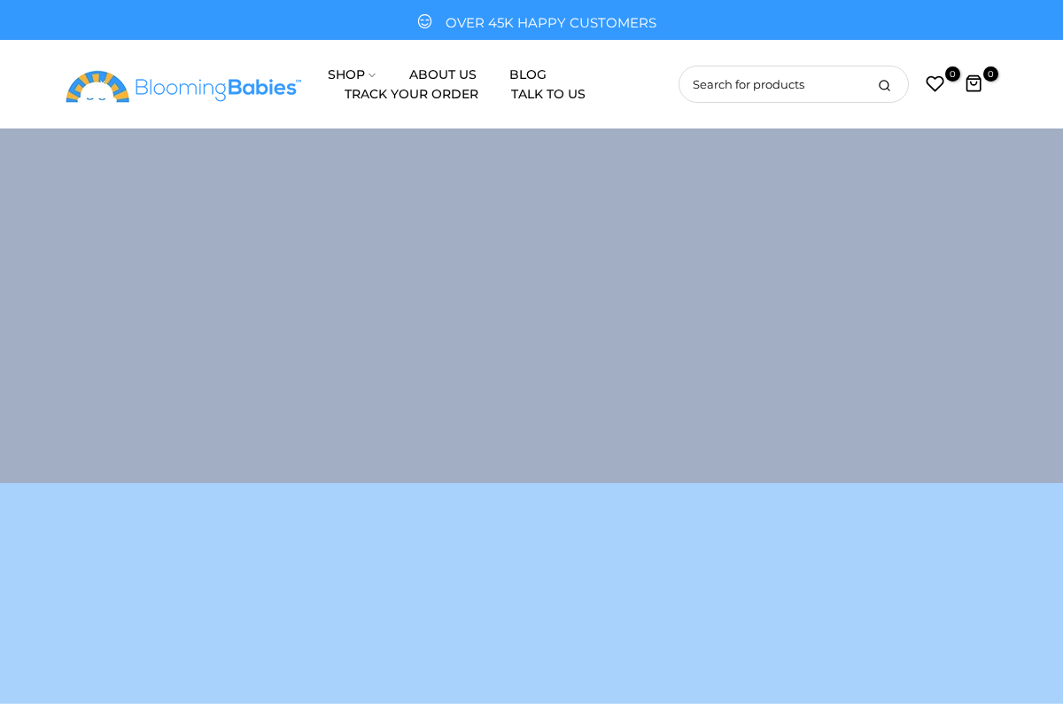The height and width of the screenshot is (709, 1063).
Task: Click the gray hero banner area
Action: tap(531, 306)
